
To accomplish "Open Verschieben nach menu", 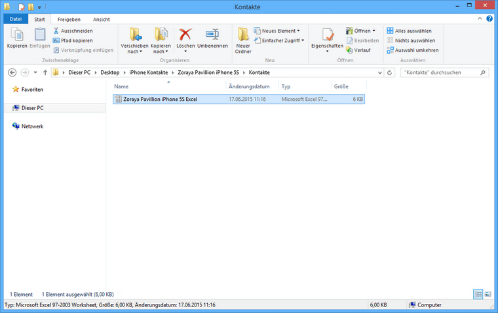I will (135, 40).
